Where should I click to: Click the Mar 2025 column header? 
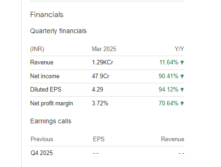click(x=104, y=49)
